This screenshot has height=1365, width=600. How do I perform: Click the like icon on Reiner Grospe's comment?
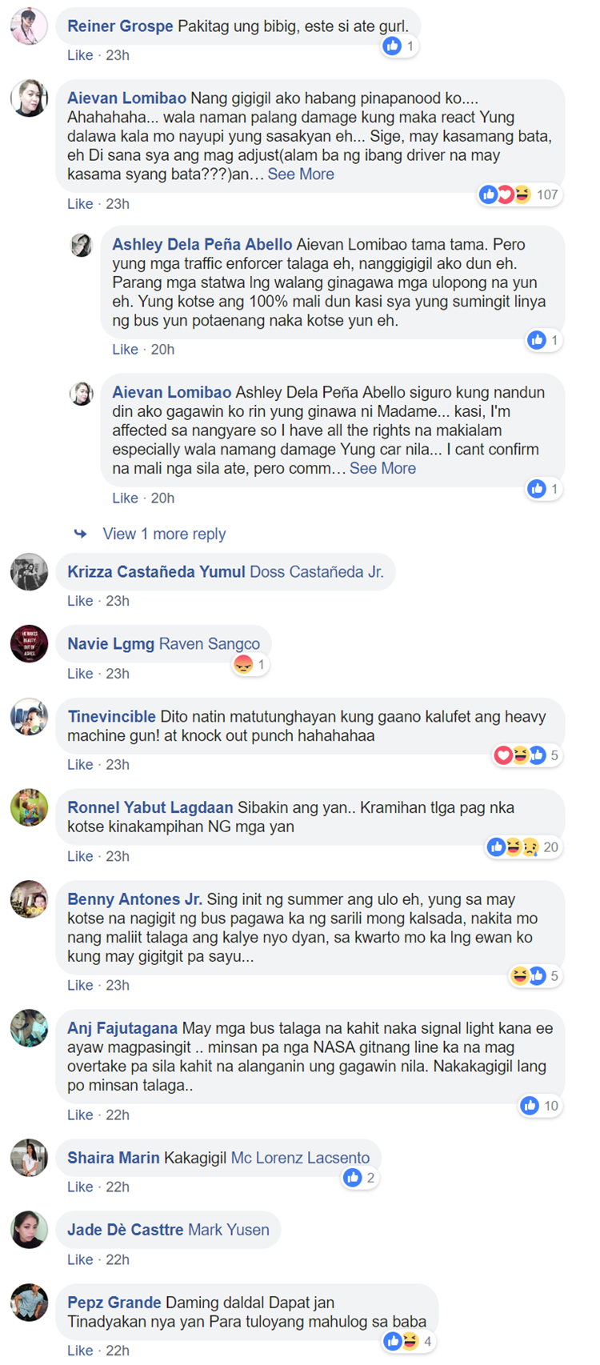[392, 46]
